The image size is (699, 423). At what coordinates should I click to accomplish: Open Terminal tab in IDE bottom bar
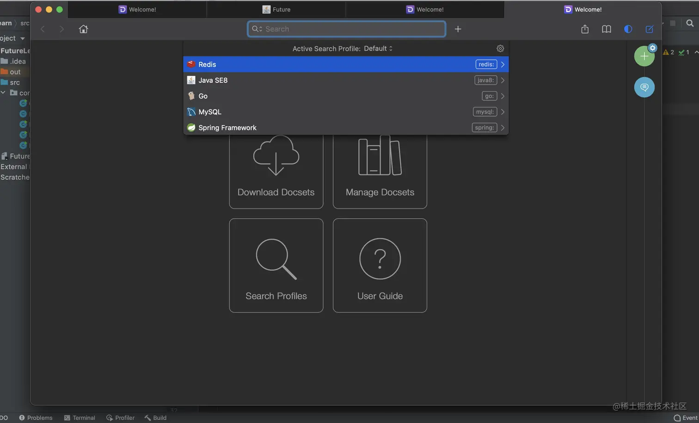[x=80, y=418]
